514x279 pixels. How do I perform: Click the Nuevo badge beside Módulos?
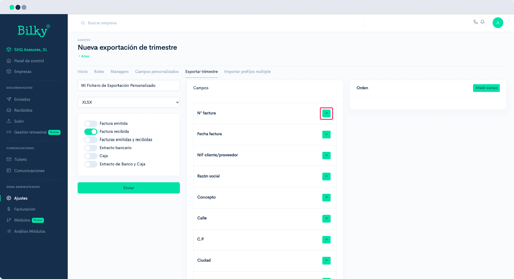tap(38, 220)
